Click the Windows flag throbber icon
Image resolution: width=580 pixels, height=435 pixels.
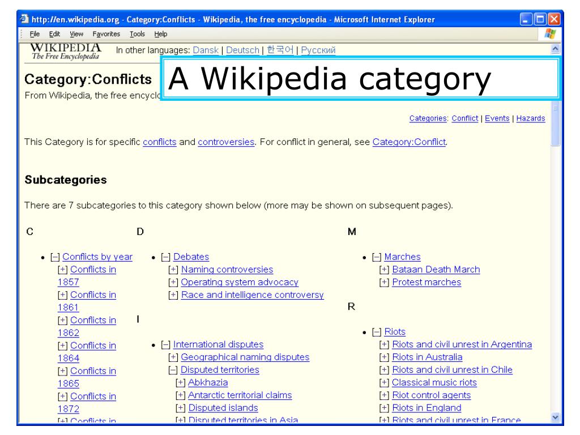550,33
